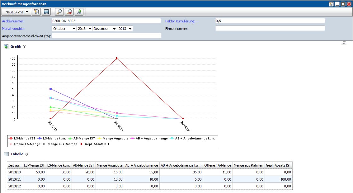Click the magnifying glass search icon

(59, 12)
